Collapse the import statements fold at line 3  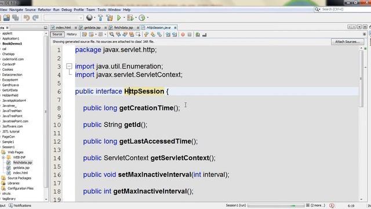coord(69,66)
